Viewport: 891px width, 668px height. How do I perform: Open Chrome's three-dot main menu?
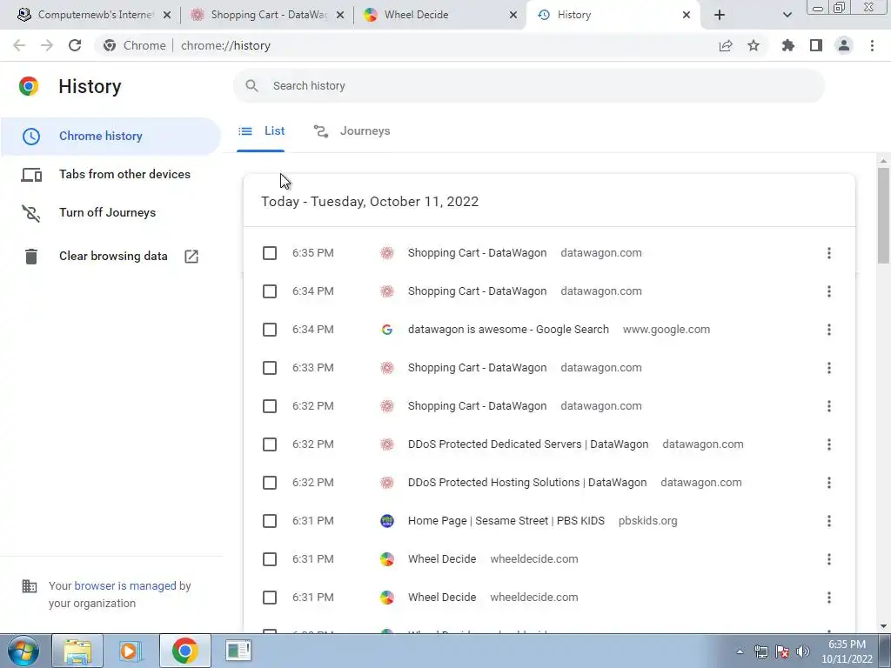(872, 45)
